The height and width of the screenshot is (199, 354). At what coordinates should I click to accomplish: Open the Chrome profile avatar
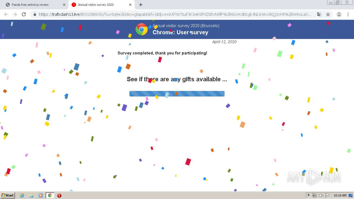coord(339,14)
